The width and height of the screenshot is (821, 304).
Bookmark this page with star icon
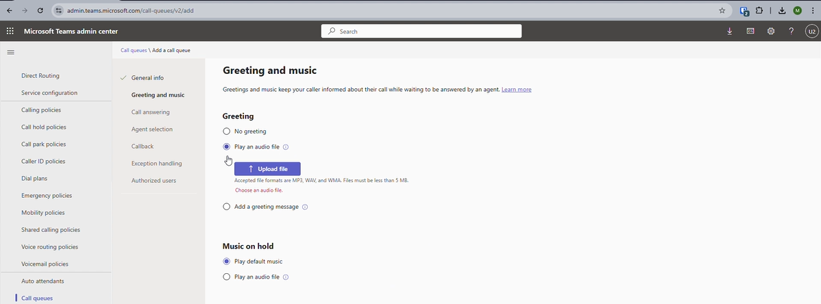click(x=722, y=10)
